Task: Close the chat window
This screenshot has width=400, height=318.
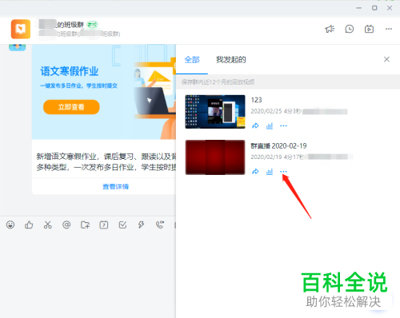Action: coord(390,8)
